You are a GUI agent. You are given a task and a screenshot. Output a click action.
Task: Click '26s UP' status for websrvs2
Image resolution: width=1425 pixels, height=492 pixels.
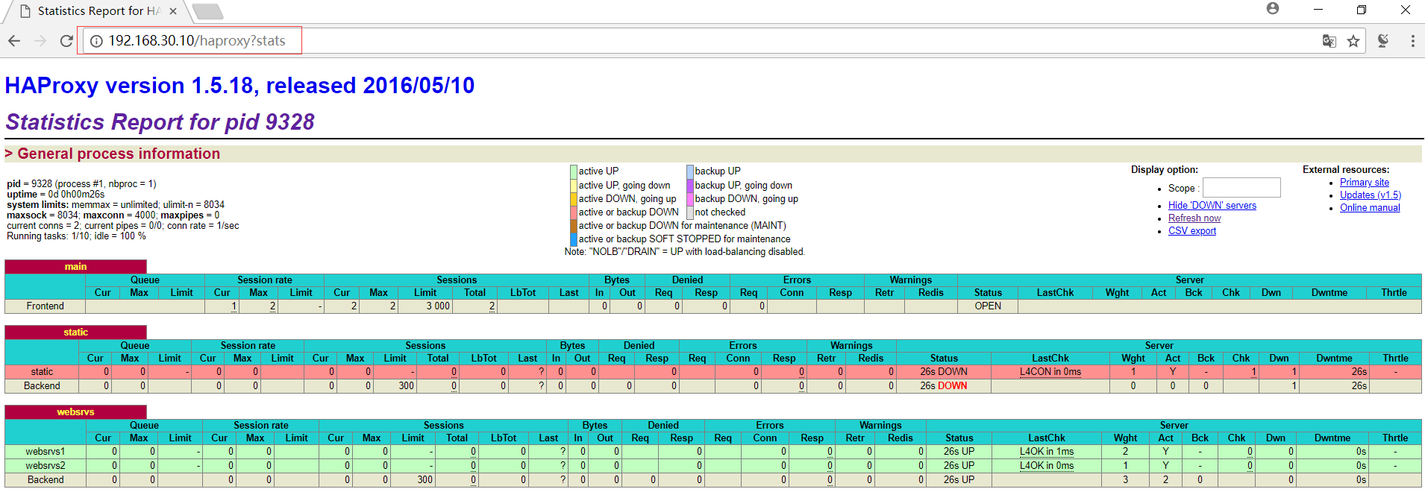[959, 466]
